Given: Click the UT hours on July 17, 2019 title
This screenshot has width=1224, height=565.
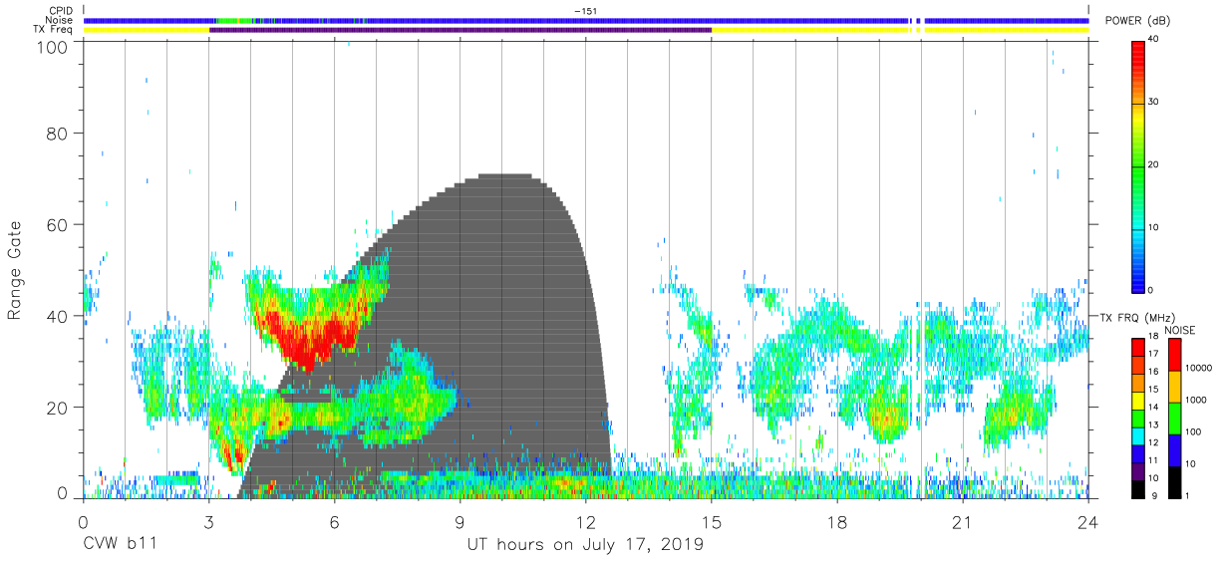Looking at the screenshot, I should coord(585,545).
